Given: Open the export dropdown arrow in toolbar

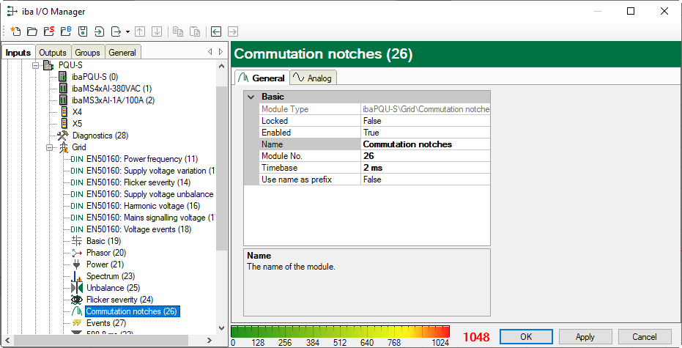Looking at the screenshot, I should click(x=127, y=32).
